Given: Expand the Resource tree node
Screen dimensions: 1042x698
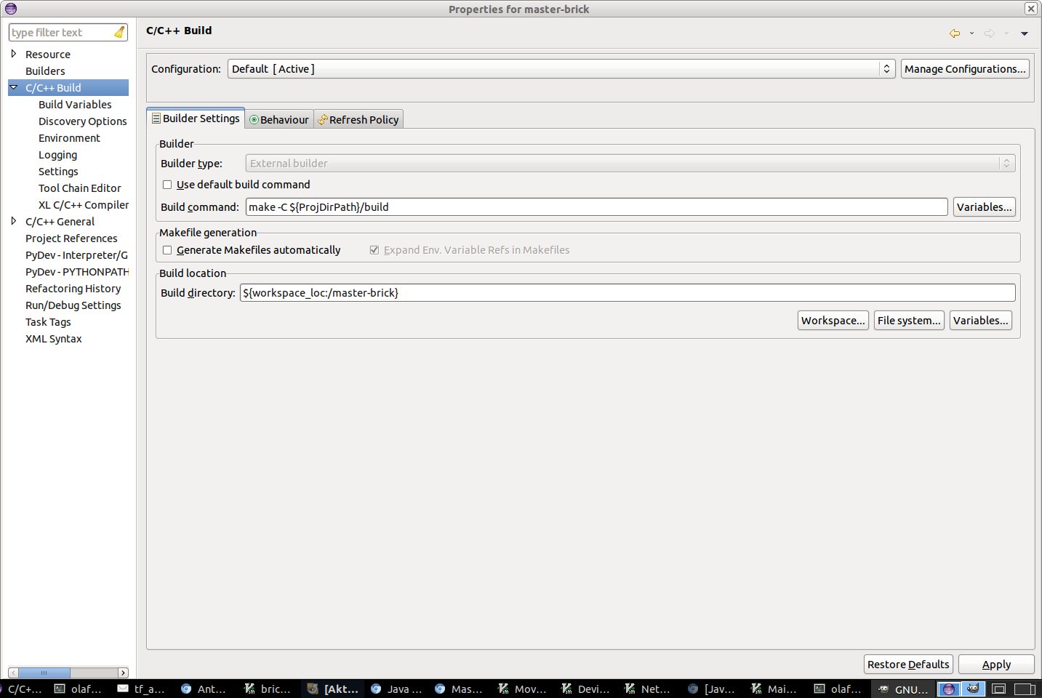Looking at the screenshot, I should (x=13, y=54).
